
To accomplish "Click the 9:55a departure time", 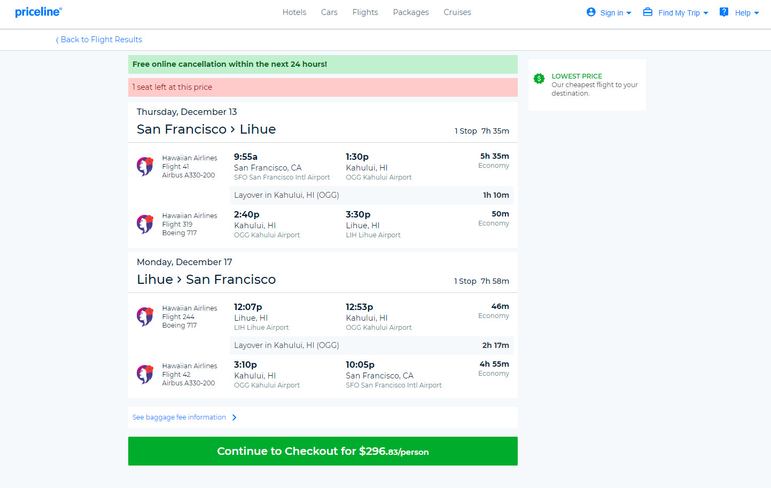I will coord(246,157).
